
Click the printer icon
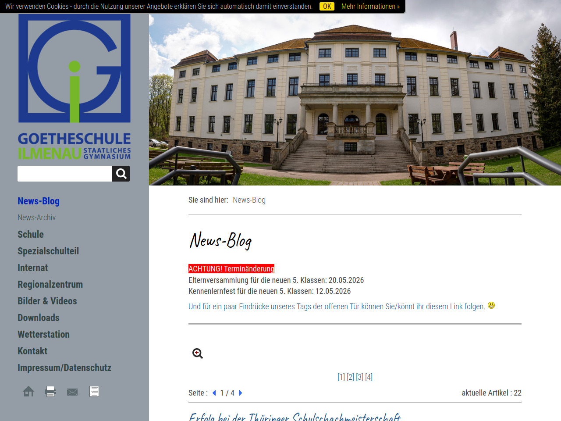click(x=50, y=391)
